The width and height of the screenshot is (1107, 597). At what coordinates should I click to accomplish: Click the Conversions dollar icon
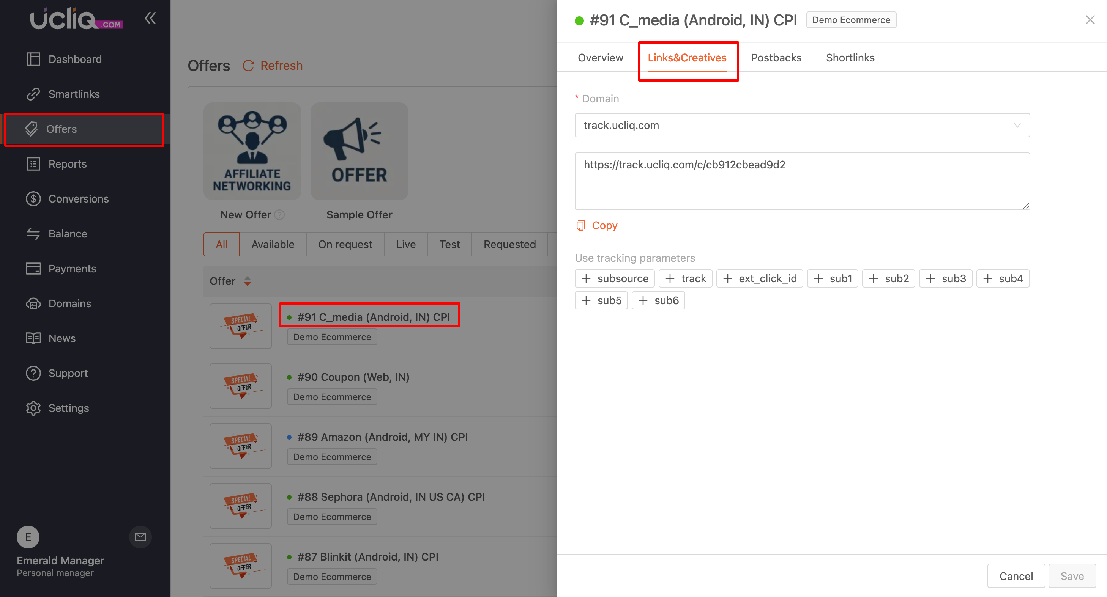(x=33, y=199)
